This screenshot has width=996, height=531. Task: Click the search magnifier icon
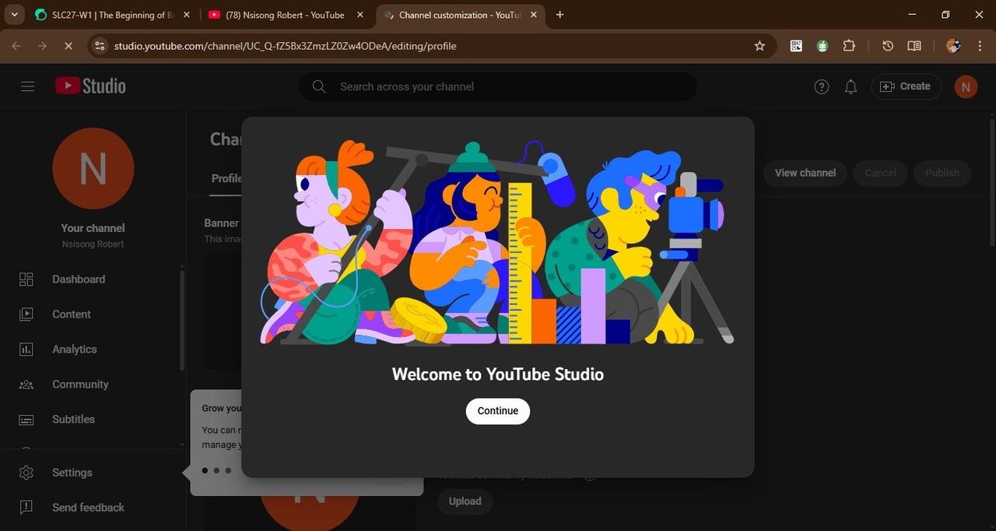(319, 86)
